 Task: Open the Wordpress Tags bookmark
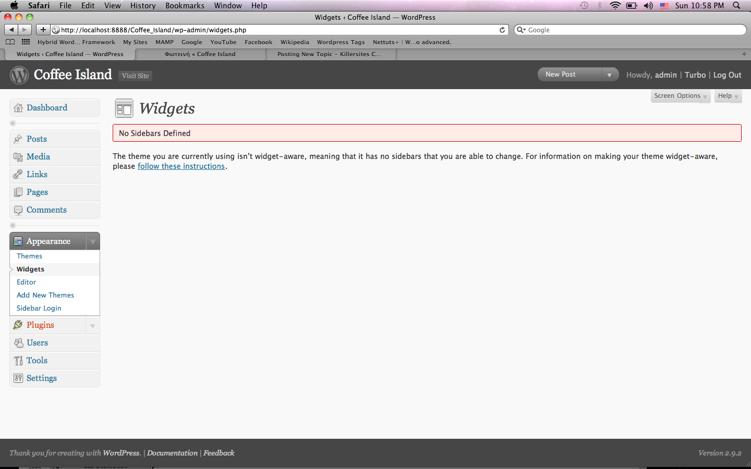(341, 42)
